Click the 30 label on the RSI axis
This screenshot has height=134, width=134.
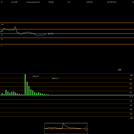(2, 39)
